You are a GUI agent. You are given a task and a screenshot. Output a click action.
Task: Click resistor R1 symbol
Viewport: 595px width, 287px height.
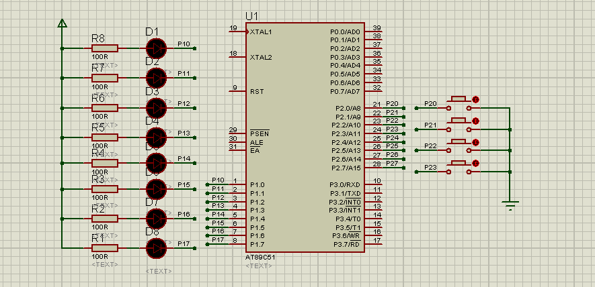(x=105, y=248)
